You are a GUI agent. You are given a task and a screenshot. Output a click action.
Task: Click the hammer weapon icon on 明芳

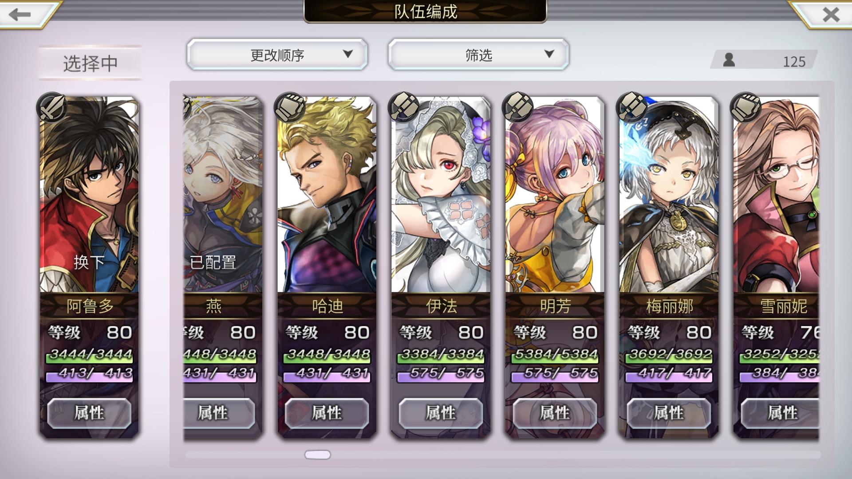pyautogui.click(x=518, y=107)
